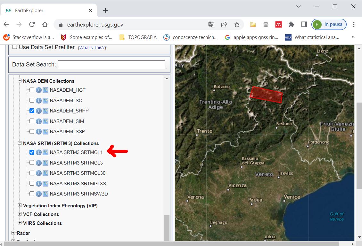Show coverage map icon for SRTMGL3
The image size is (362, 246).
point(45,163)
